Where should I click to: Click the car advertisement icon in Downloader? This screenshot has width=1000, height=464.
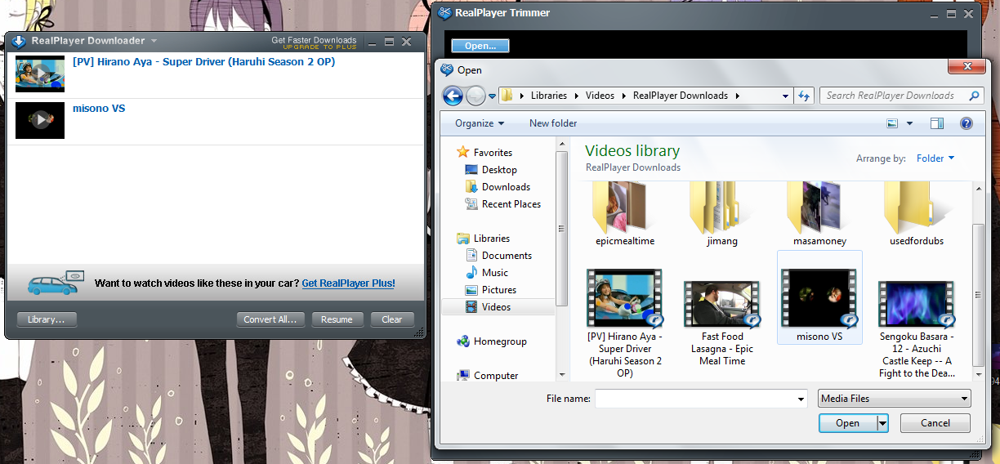[56, 283]
